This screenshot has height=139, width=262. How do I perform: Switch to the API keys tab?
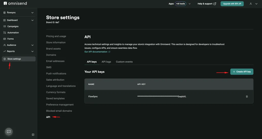click(92, 62)
